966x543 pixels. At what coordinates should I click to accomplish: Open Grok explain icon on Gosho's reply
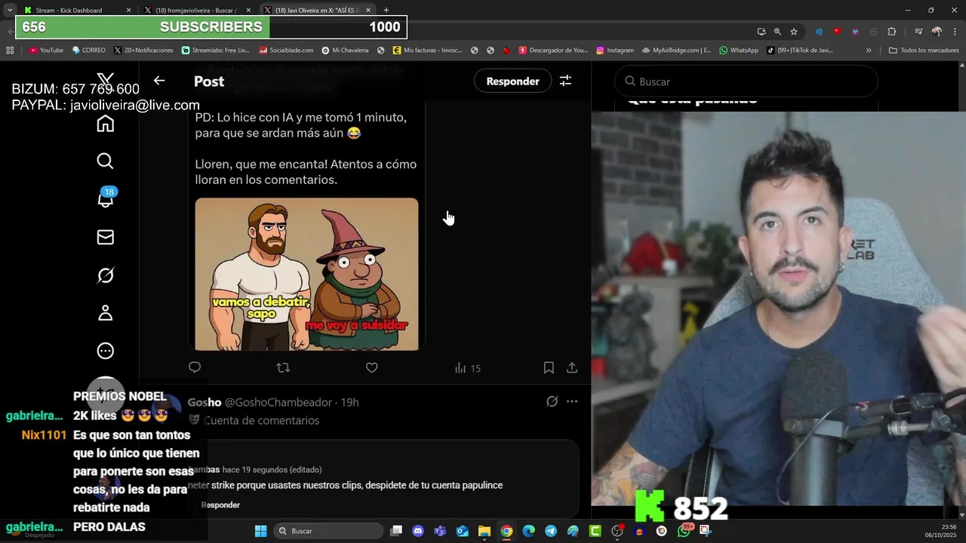552,402
